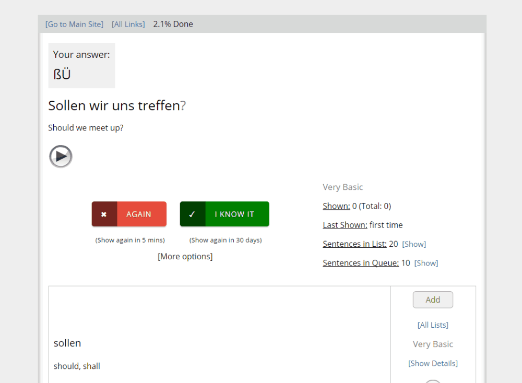Click the word 'sollen' in vocabulary box
522x383 pixels.
click(67, 343)
